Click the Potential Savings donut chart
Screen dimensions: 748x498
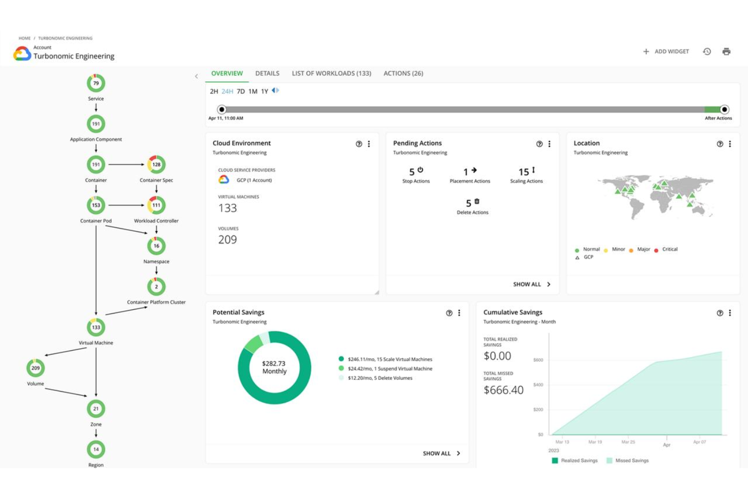274,368
